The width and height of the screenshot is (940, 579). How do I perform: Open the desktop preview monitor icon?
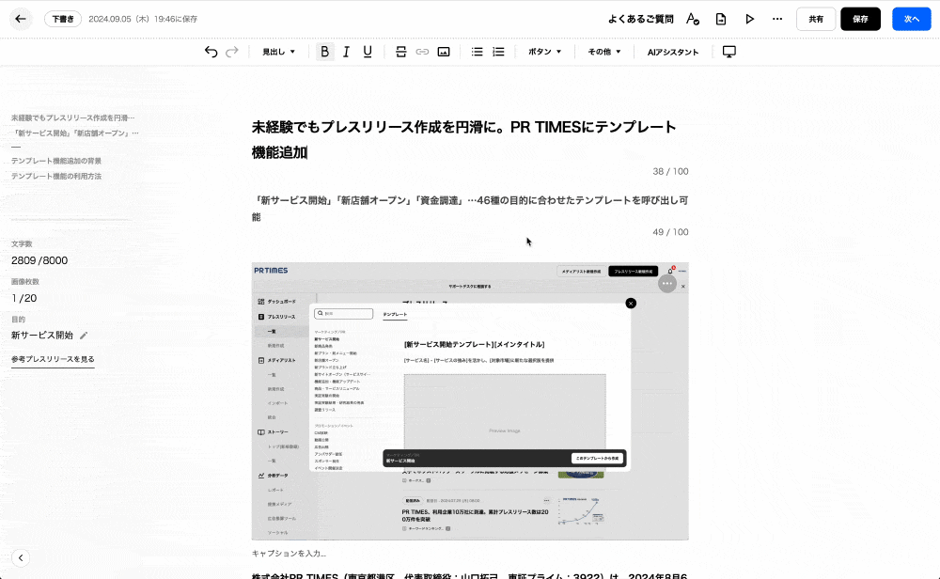pos(728,52)
